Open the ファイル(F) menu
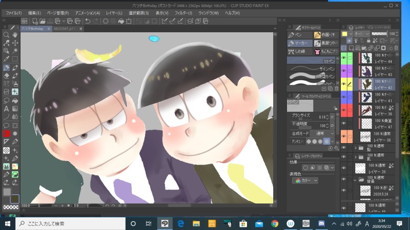The height and width of the screenshot is (230, 410). pyautogui.click(x=14, y=13)
